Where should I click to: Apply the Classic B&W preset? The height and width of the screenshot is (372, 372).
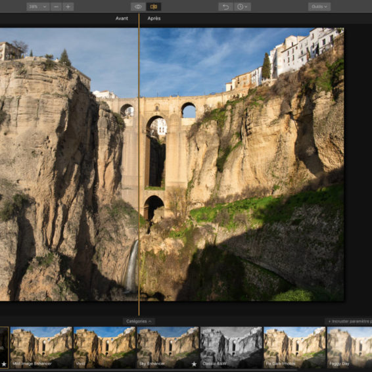(231, 347)
